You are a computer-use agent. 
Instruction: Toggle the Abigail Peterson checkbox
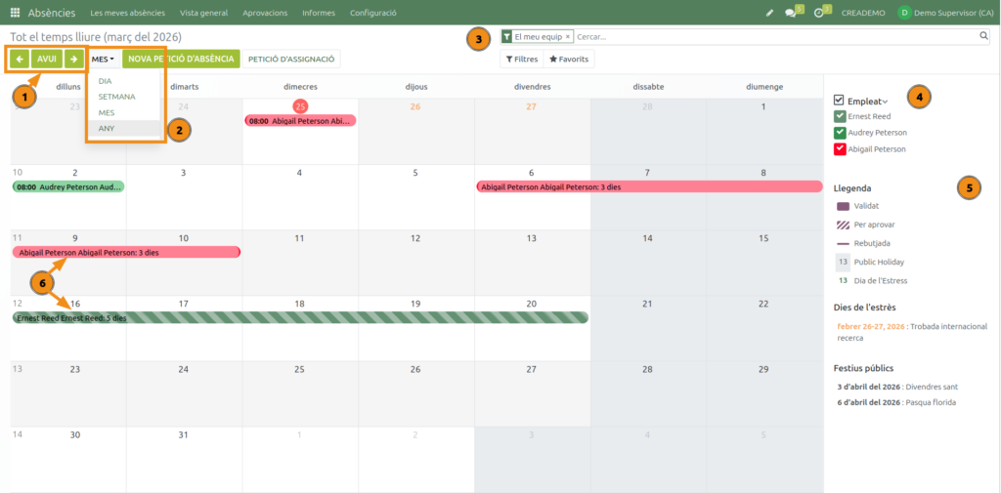840,149
